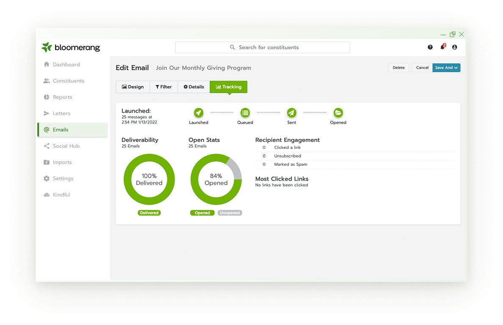The image size is (503, 325).
Task: Click the 84% Opened donut chart
Action: pyautogui.click(x=216, y=179)
